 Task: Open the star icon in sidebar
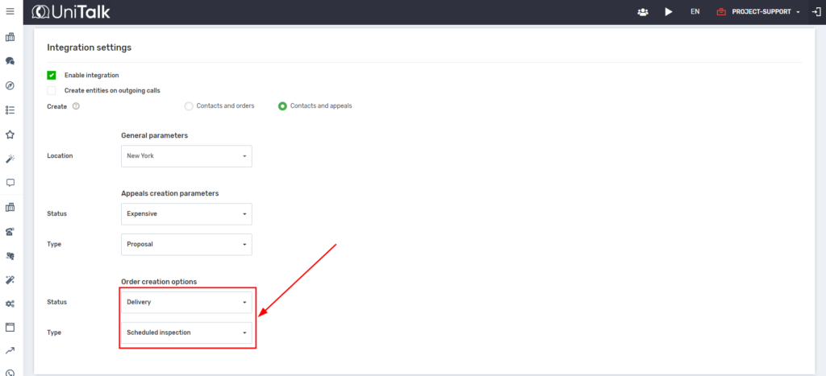pyautogui.click(x=10, y=134)
